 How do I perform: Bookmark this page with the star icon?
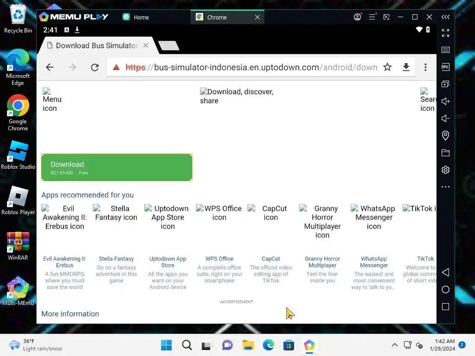tap(387, 67)
